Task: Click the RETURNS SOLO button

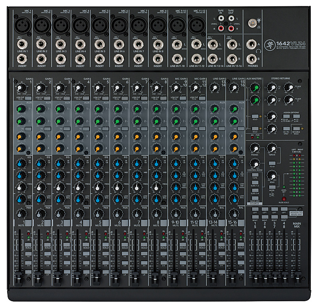Action: pos(296,128)
